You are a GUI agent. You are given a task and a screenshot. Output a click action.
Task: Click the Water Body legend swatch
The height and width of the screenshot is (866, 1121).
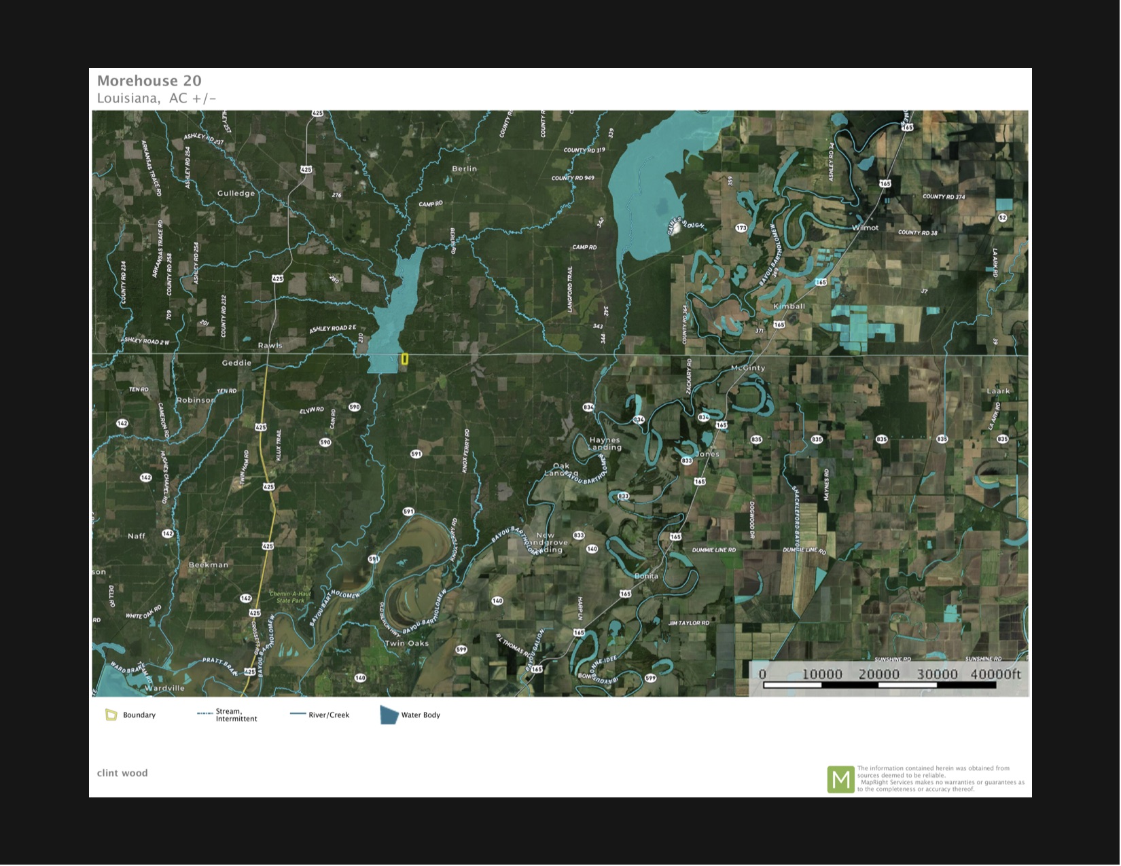click(389, 715)
